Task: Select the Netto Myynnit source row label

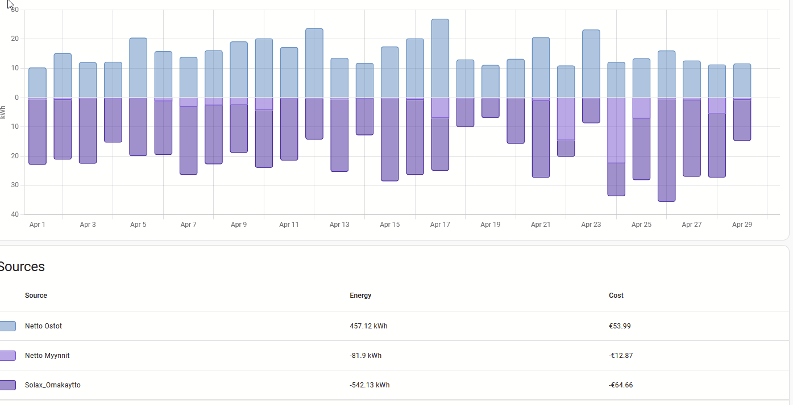Action: (x=47, y=356)
